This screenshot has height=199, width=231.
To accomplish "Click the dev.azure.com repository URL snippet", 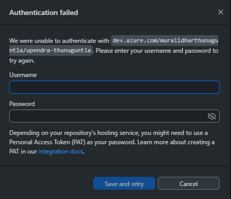I will tap(164, 40).
